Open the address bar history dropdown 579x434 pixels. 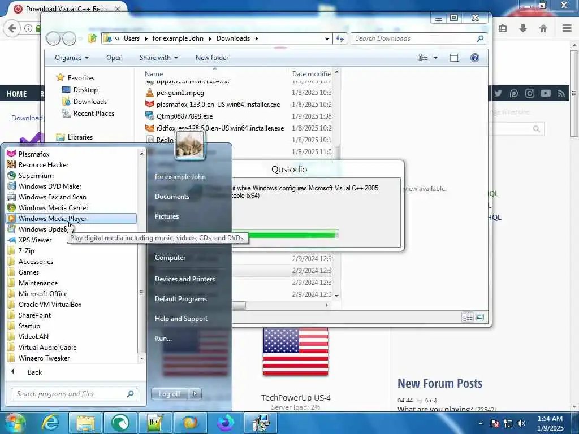point(327,38)
